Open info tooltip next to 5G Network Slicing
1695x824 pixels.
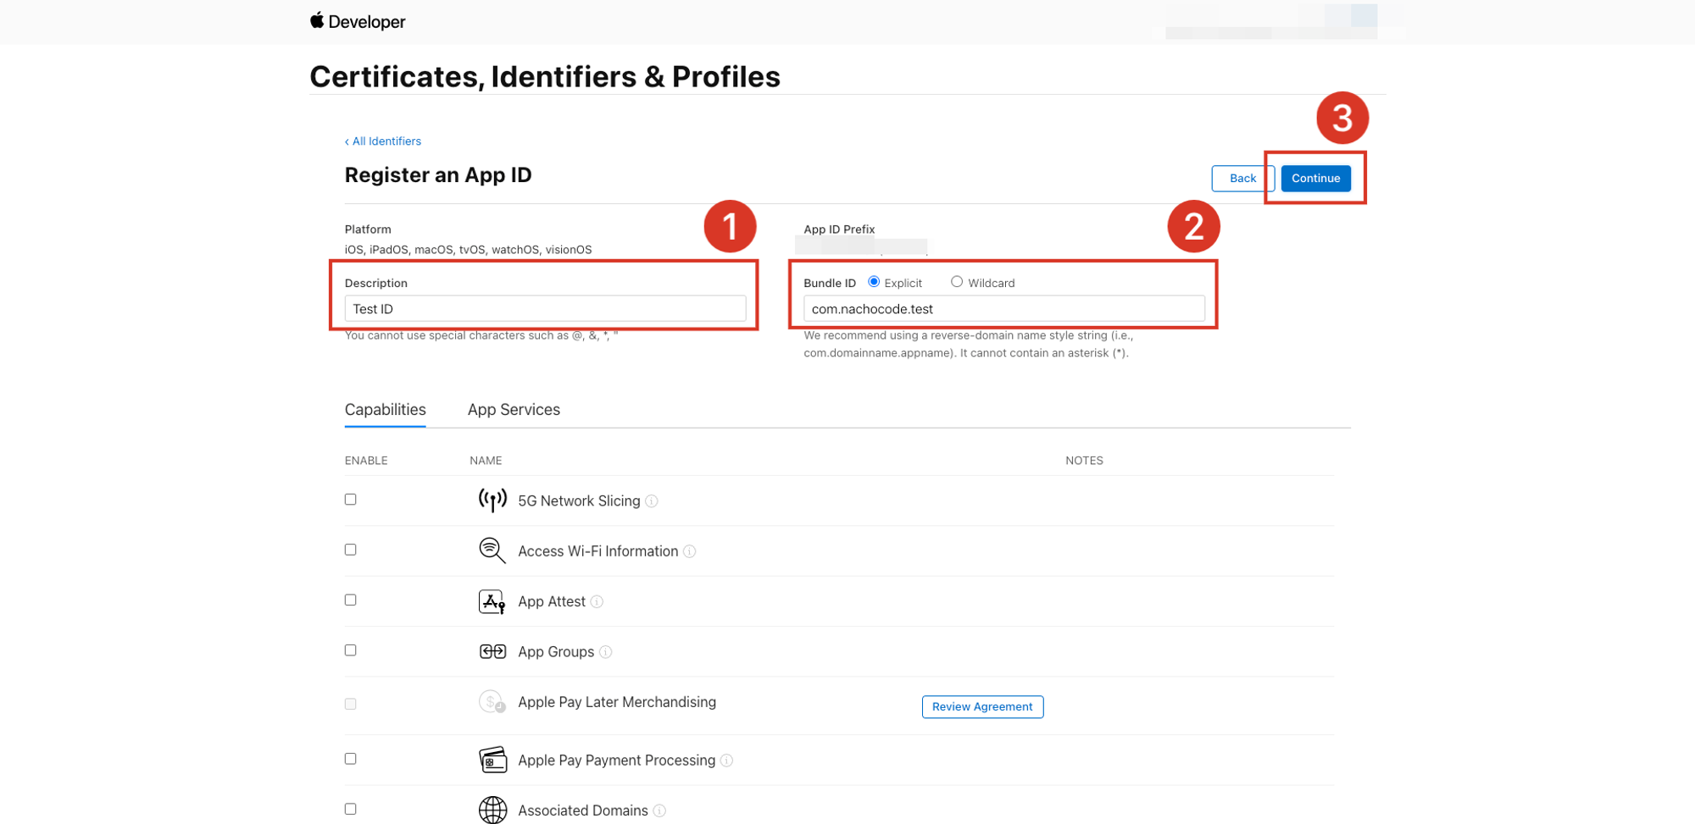pyautogui.click(x=652, y=501)
